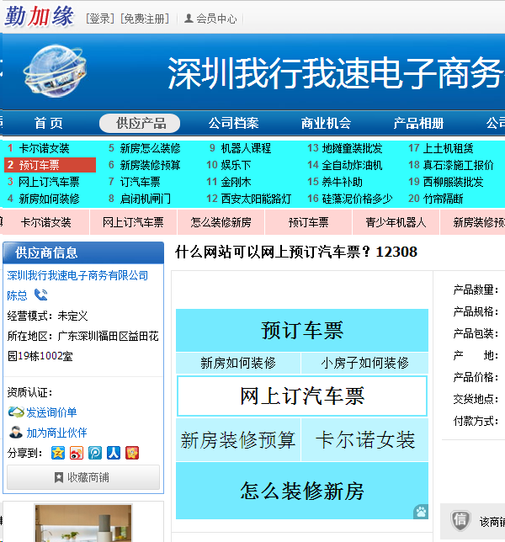Click the paw icon on the banner image
This screenshot has height=542, width=505.
click(x=420, y=511)
